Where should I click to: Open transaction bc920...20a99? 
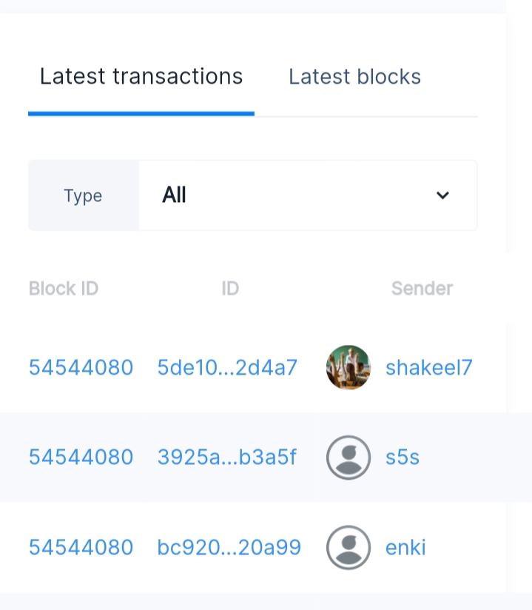pyautogui.click(x=229, y=548)
